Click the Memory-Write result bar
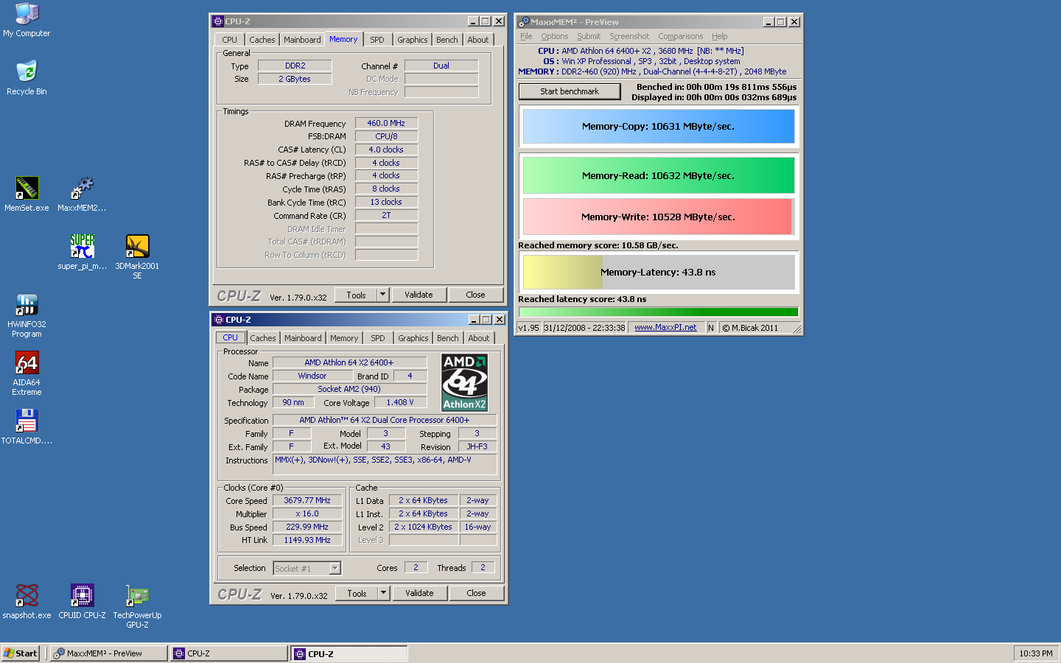Viewport: 1061px width, 663px height. [x=659, y=217]
